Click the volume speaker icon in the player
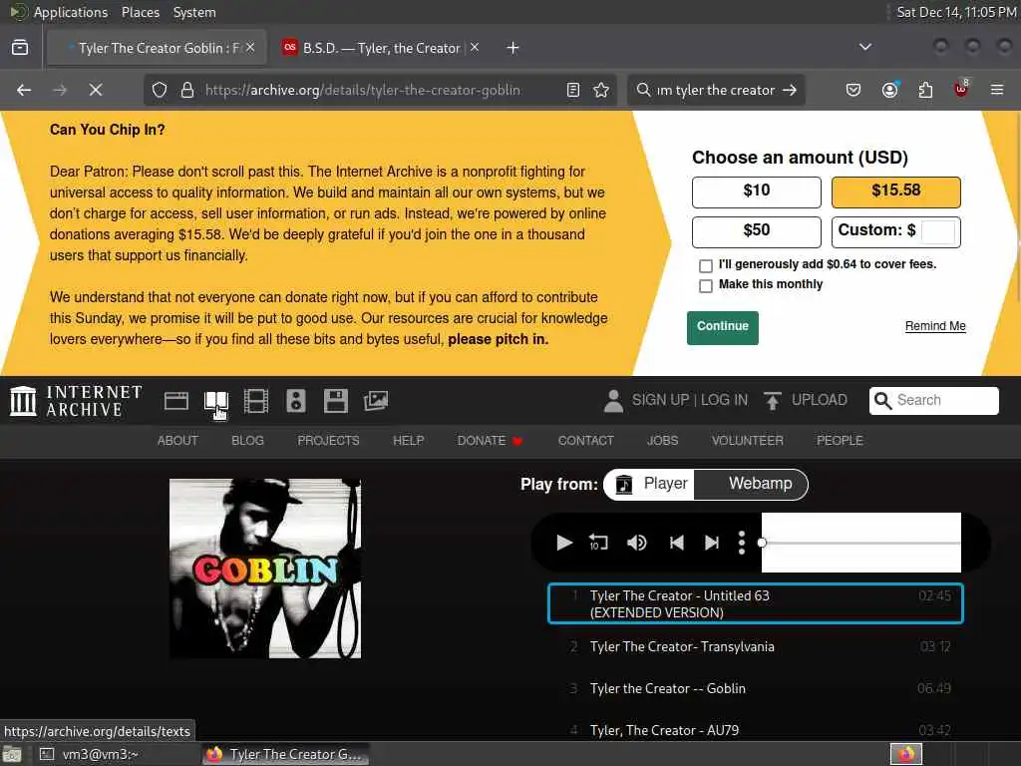Screen dimensions: 1021x766 [637, 543]
